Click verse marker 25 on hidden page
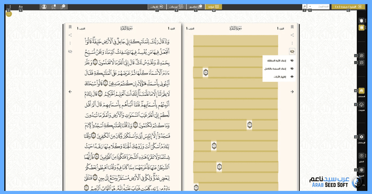Image resolution: width=372 pixels, height=194 pixels. 206,73
